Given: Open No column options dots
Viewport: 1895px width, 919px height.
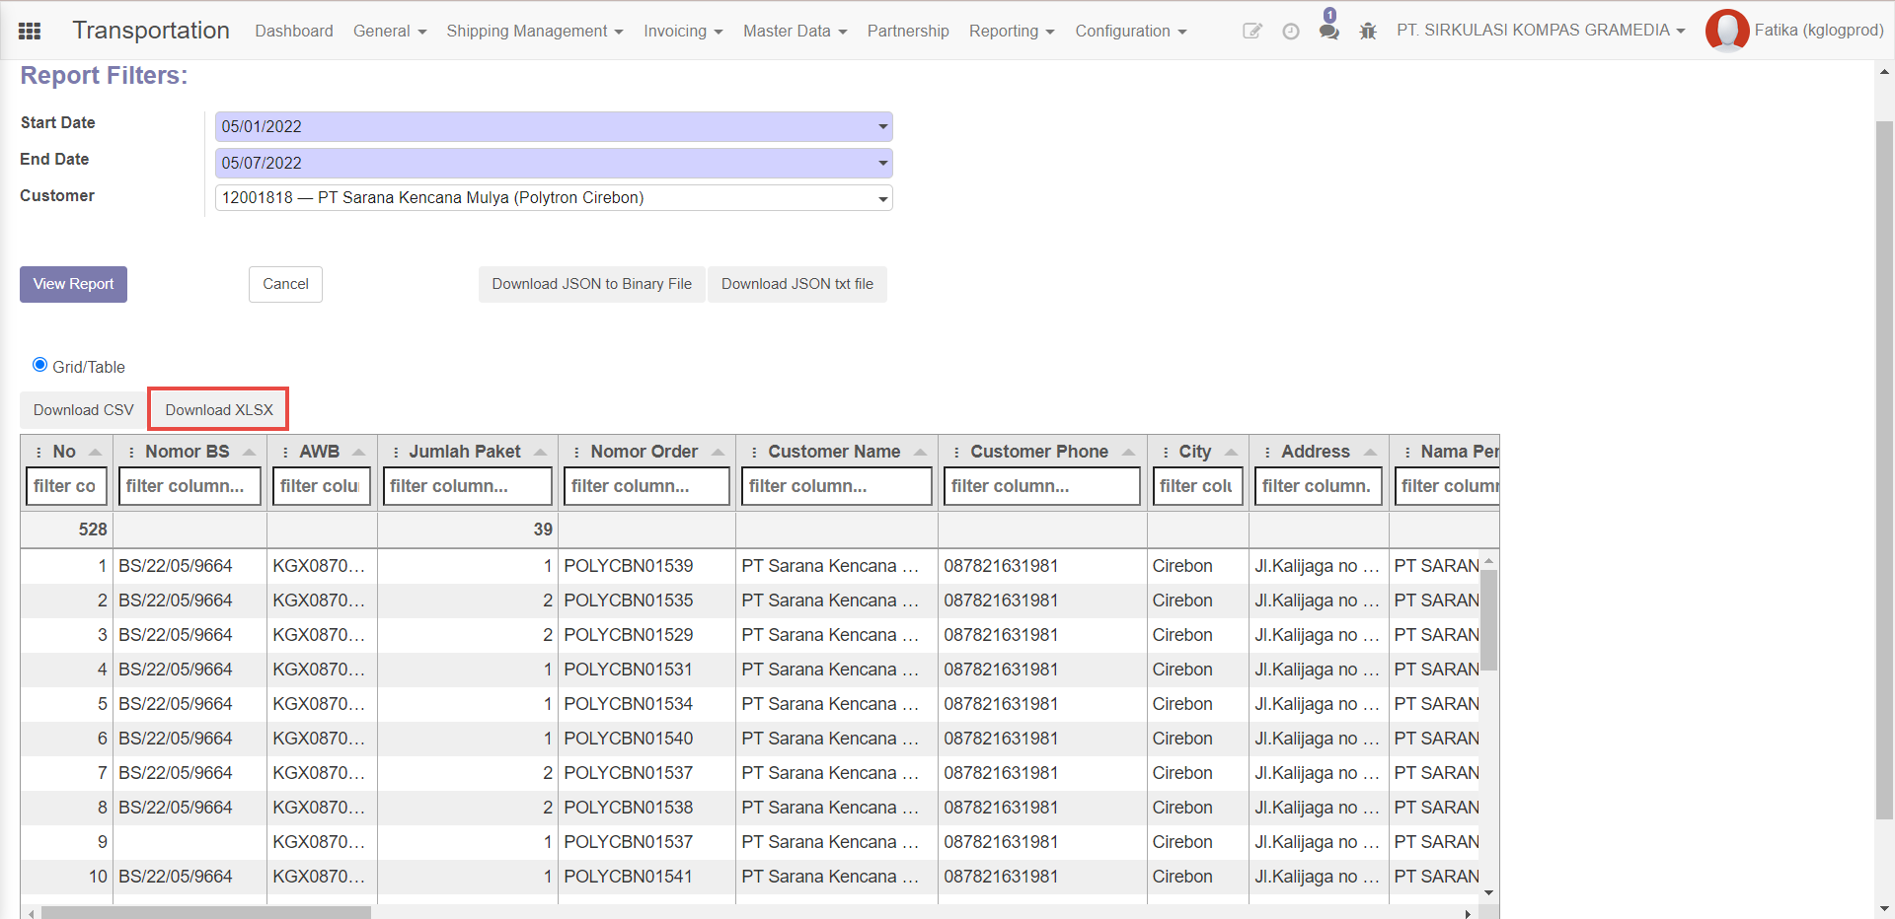Looking at the screenshot, I should (x=38, y=452).
